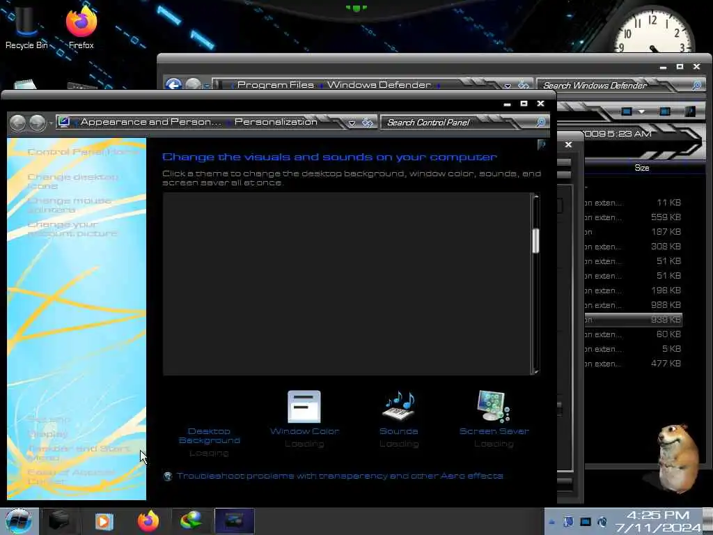Click the theme list scroll-down arrow
Screen dimensions: 713x535
(x=536, y=371)
